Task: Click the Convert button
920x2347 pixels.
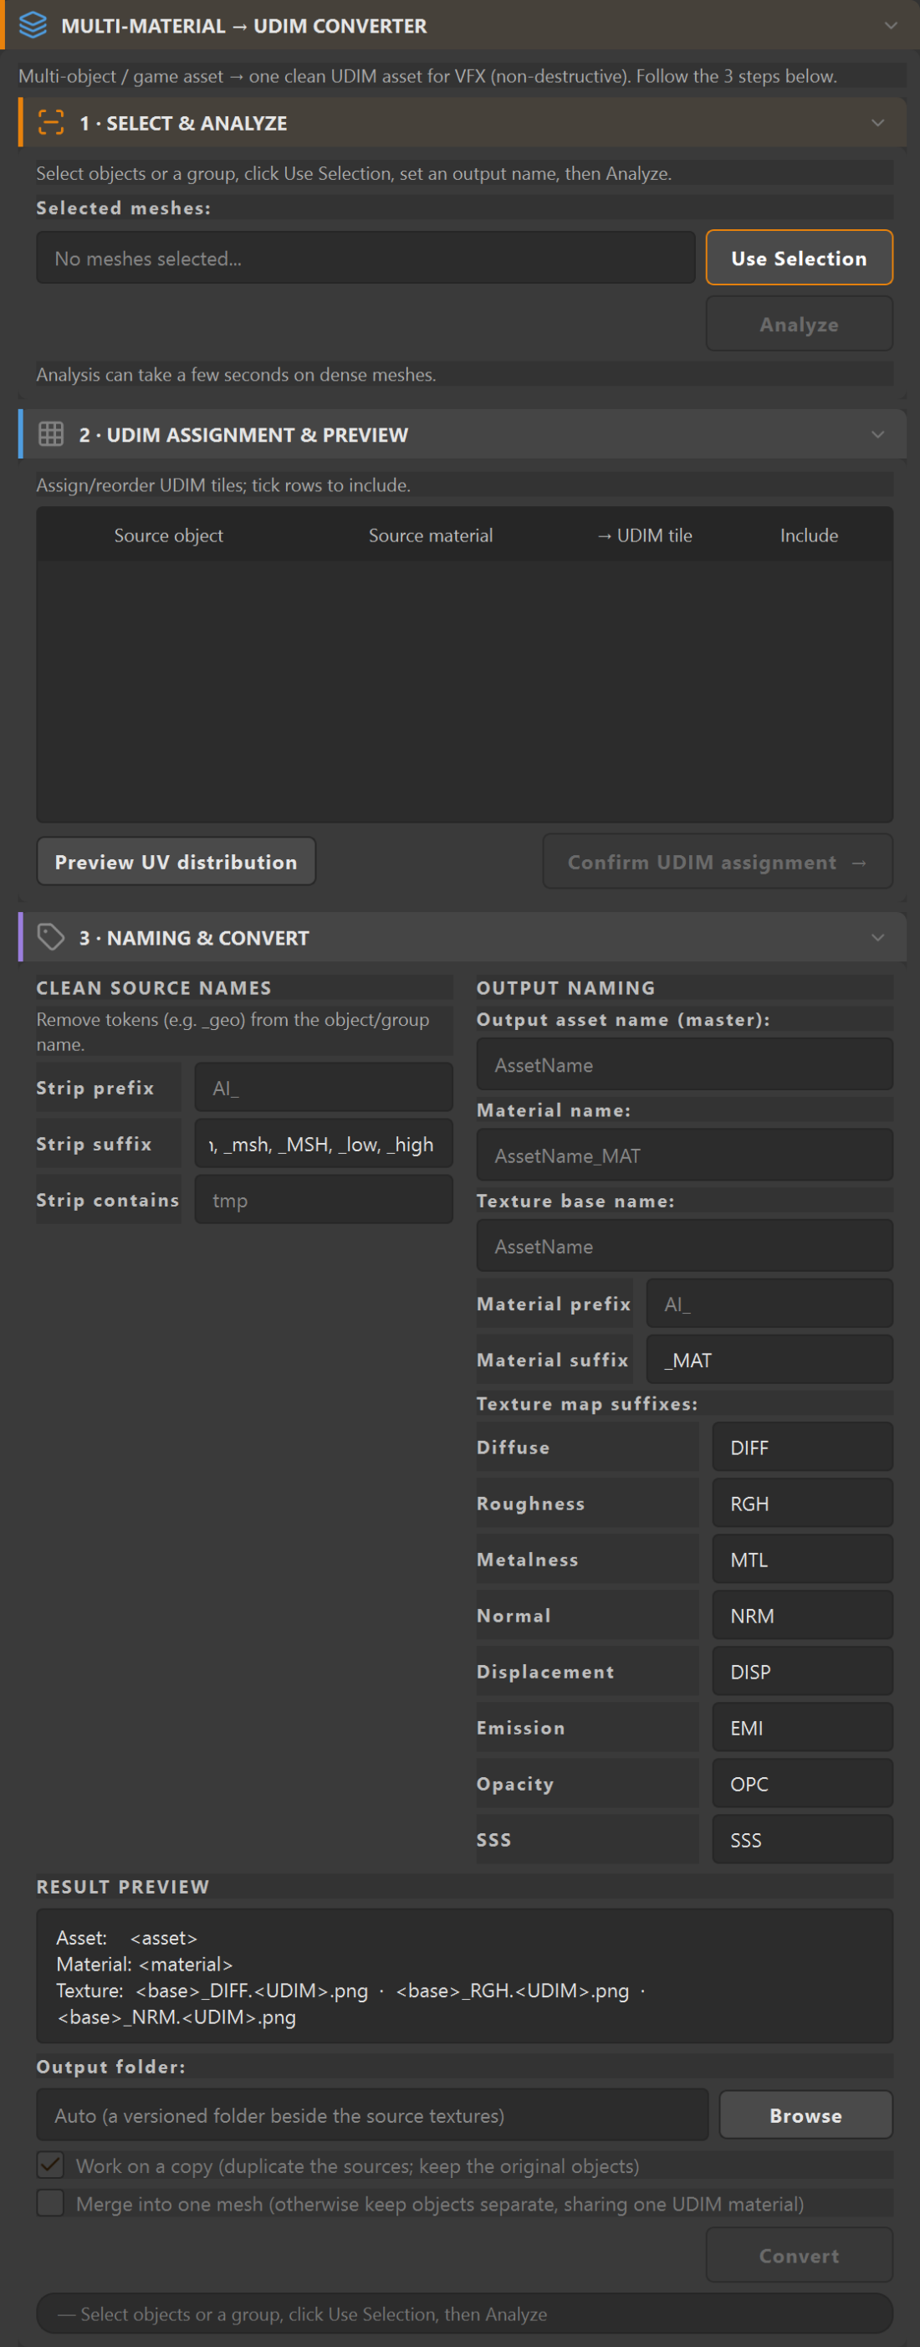Action: [799, 2255]
